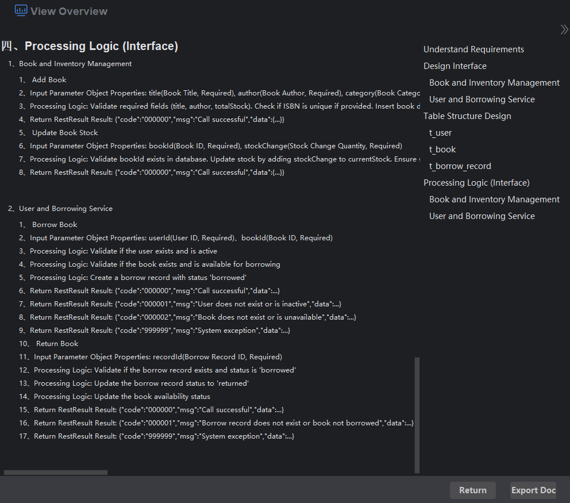Click the Processing Logic (Interface) document heading
570x503 pixels.
point(101,46)
